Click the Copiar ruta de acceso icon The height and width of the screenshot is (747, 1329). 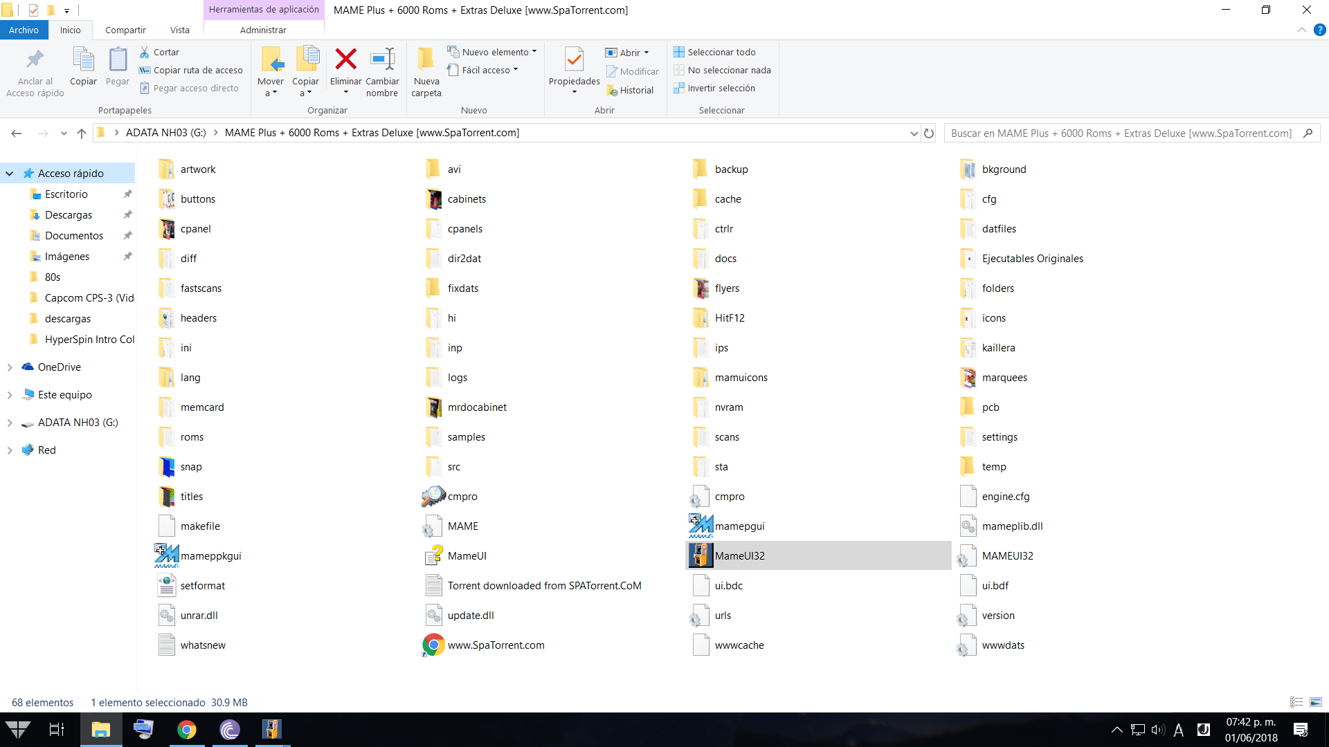coord(145,70)
